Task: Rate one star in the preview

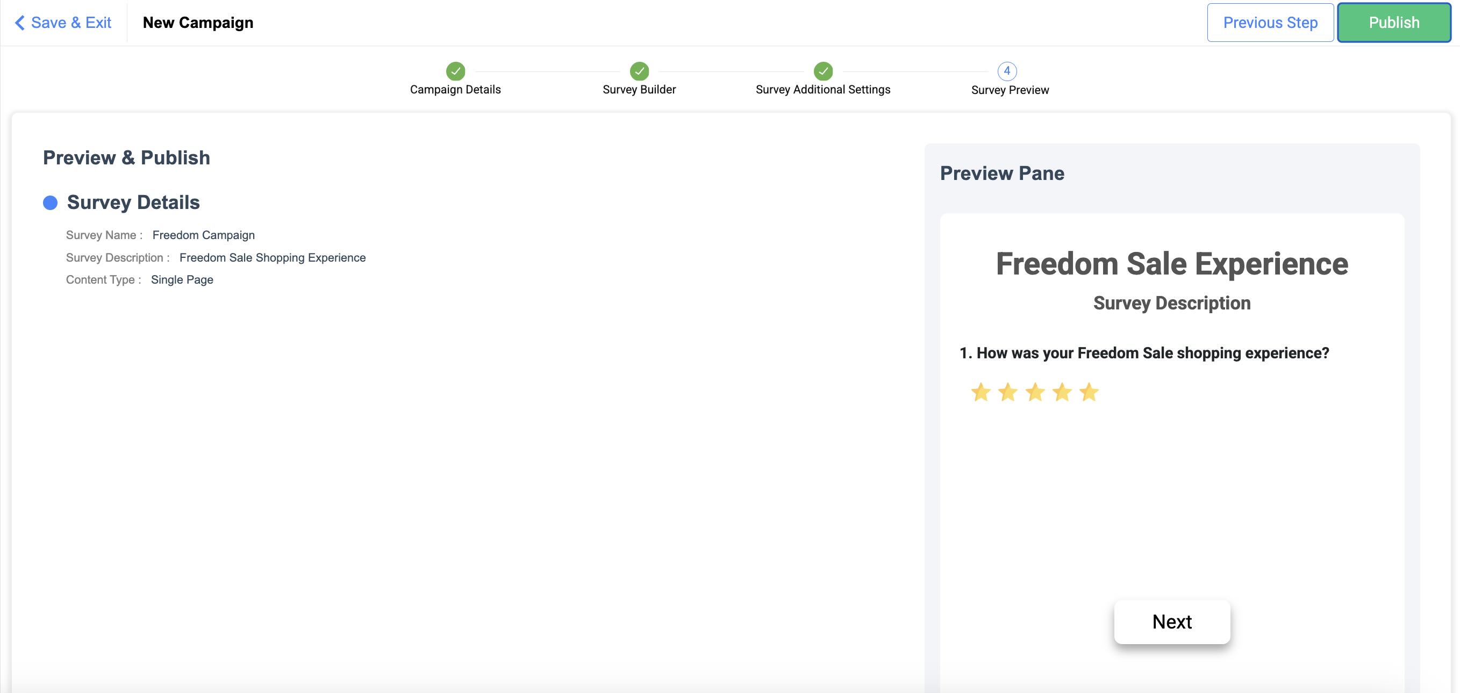Action: coord(981,392)
